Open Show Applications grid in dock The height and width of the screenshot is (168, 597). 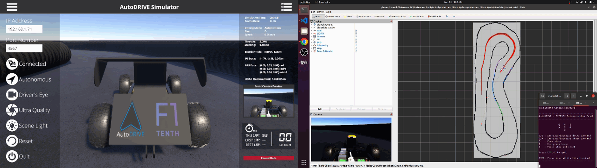pos(304,162)
